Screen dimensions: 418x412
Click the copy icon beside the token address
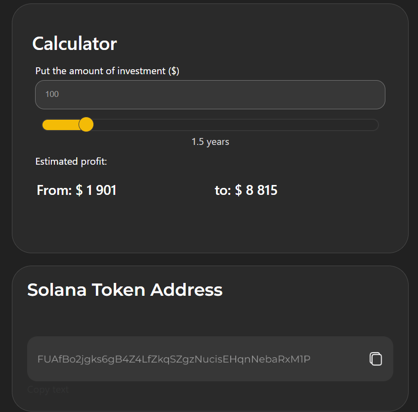point(376,359)
